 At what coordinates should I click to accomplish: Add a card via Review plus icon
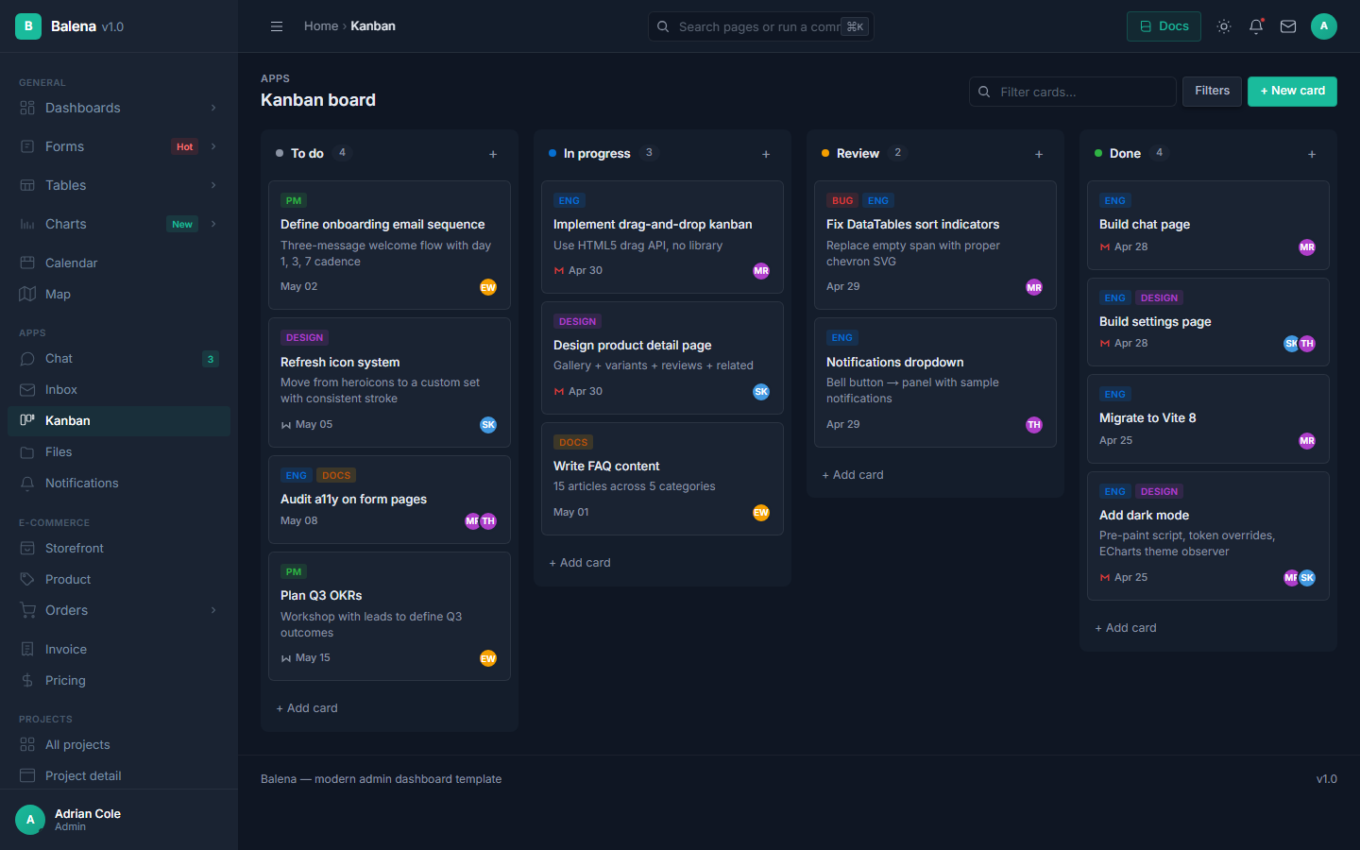[x=1039, y=154]
